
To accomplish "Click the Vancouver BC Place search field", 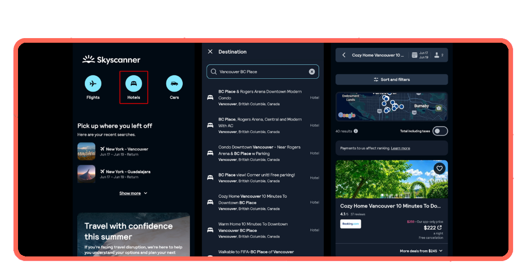I will [x=262, y=72].
